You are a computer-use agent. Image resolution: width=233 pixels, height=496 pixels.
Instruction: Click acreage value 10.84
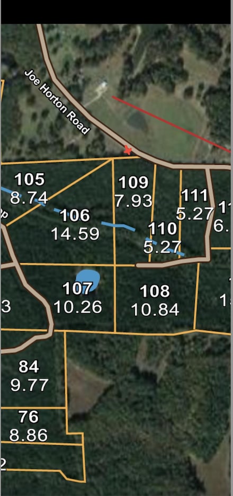click(155, 310)
